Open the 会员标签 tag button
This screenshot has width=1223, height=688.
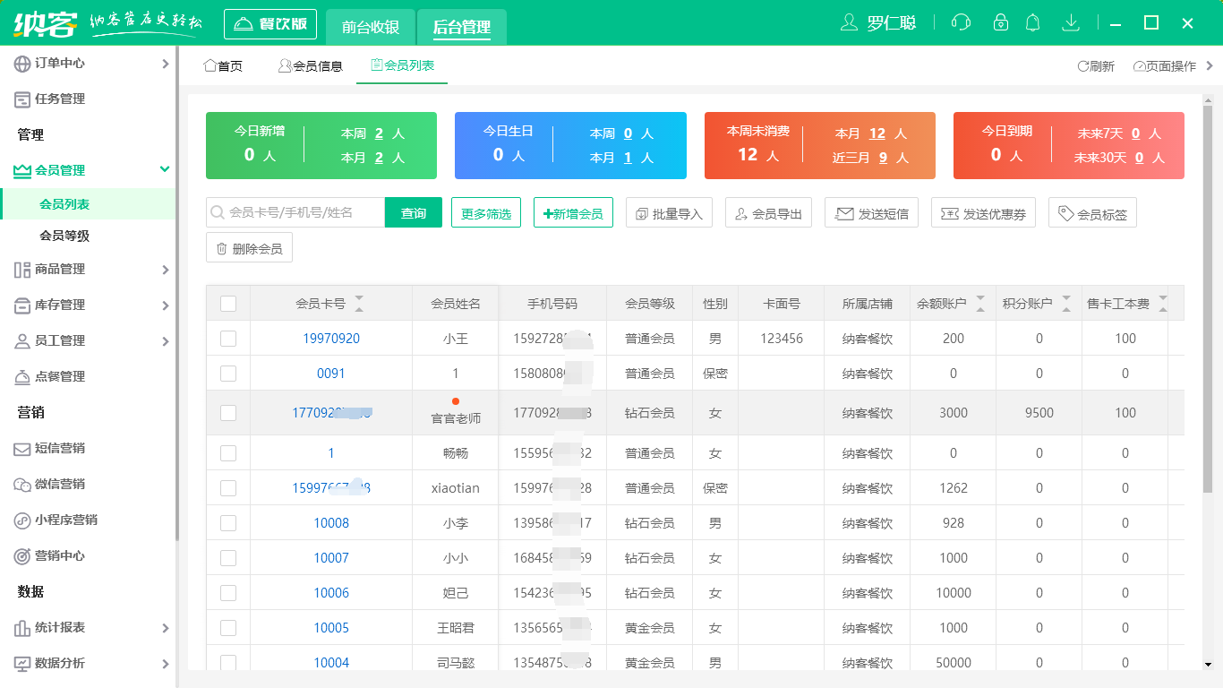[x=1091, y=213]
